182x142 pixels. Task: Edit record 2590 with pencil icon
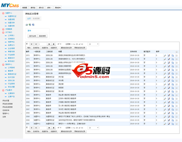pyautogui.click(x=169, y=120)
